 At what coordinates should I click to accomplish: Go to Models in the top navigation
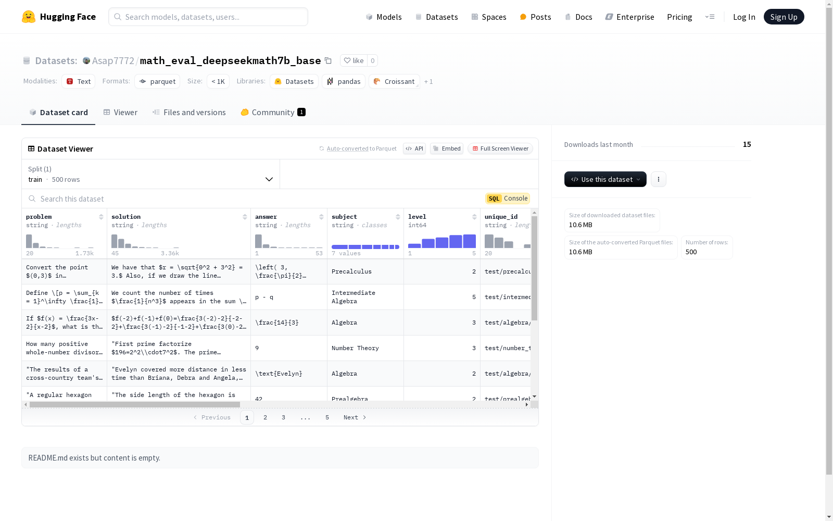coord(384,17)
